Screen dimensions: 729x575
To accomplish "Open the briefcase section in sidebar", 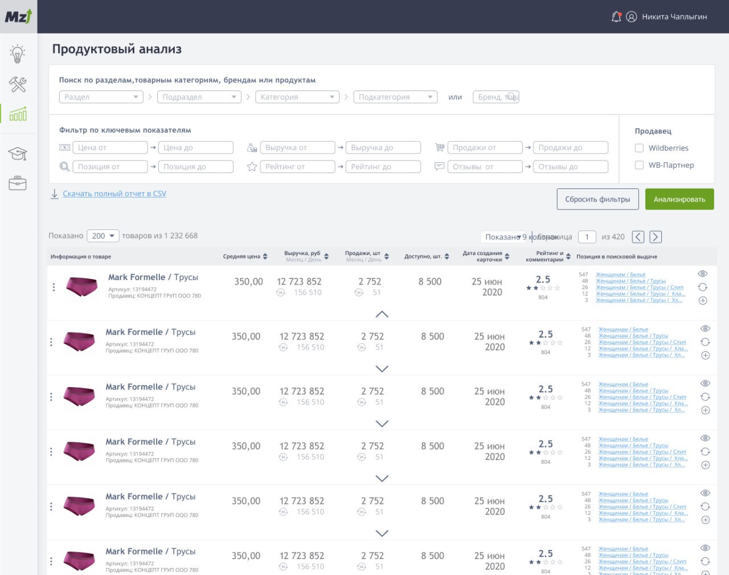I will coord(18,183).
